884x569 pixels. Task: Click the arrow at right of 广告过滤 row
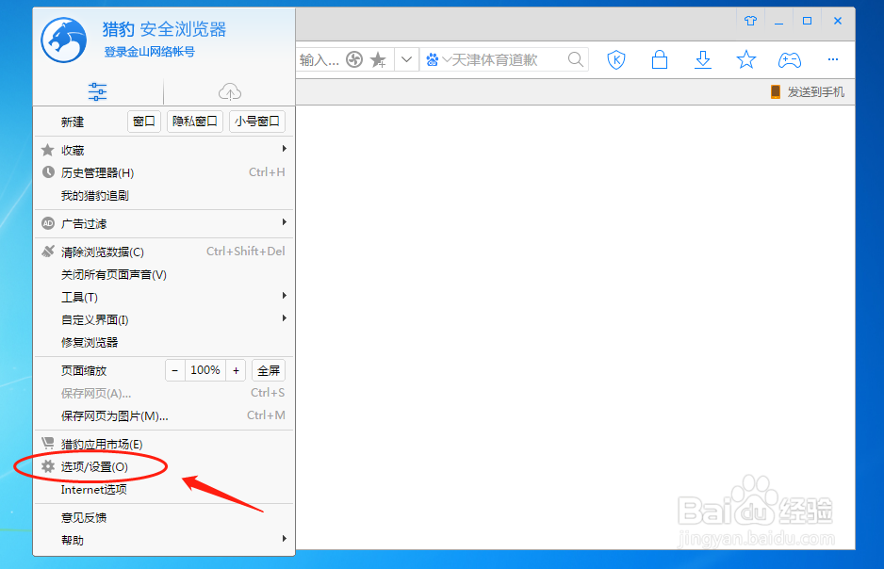[x=285, y=222]
